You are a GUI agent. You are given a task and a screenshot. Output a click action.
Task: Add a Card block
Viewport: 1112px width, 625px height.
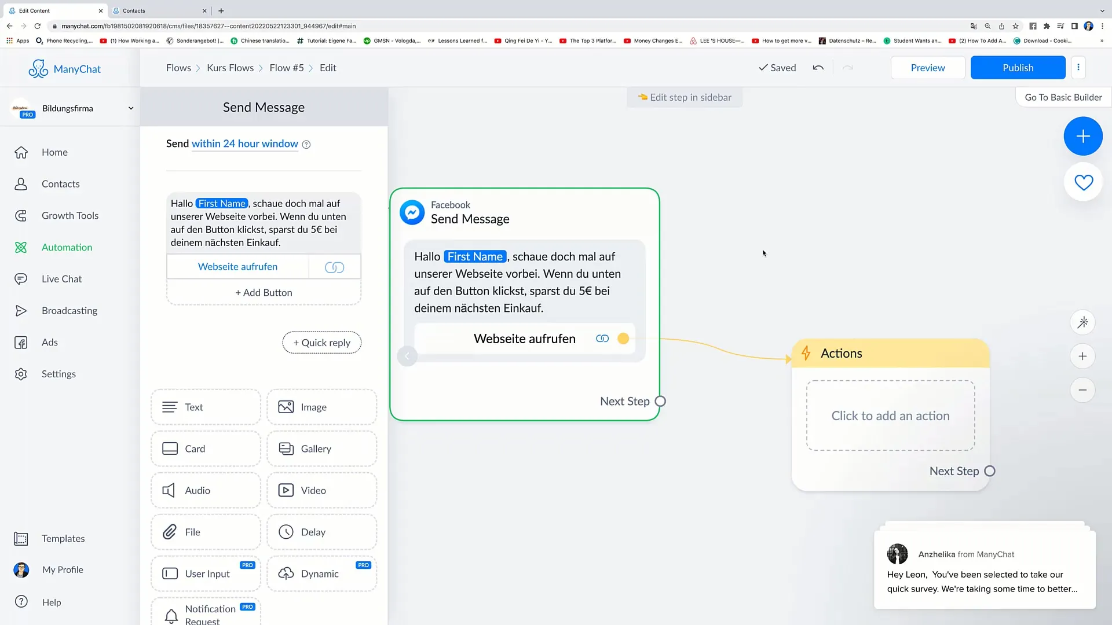pos(206,449)
